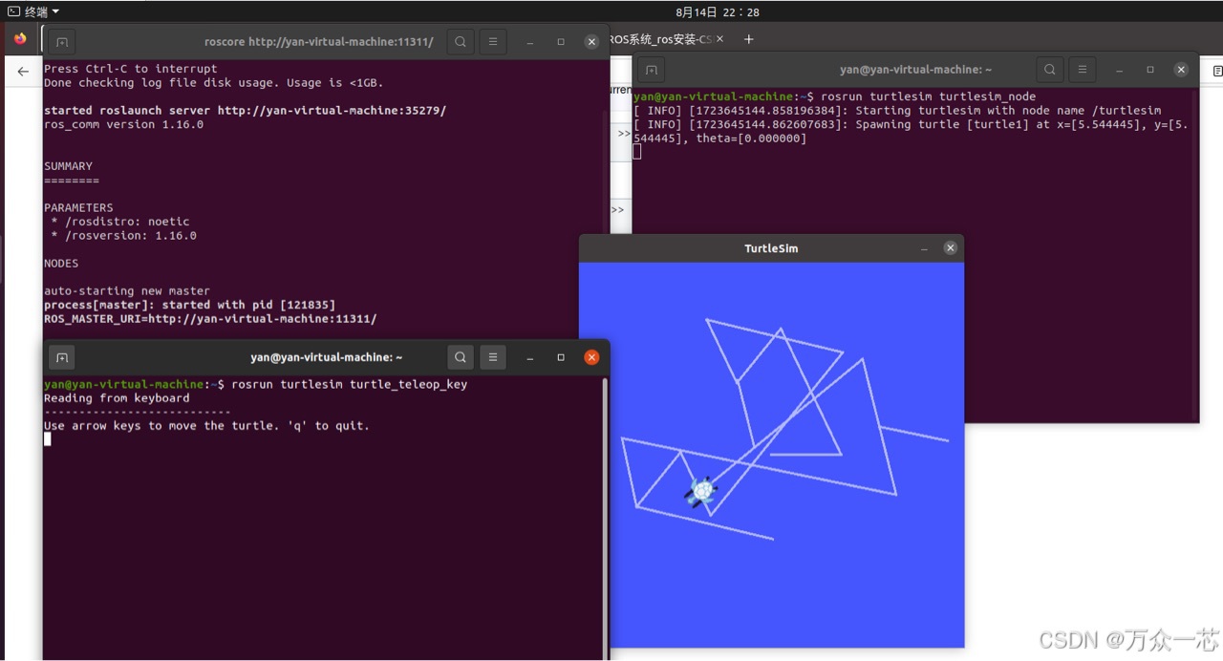Maximize the roscore terminal window
1223x661 pixels.
(x=561, y=42)
